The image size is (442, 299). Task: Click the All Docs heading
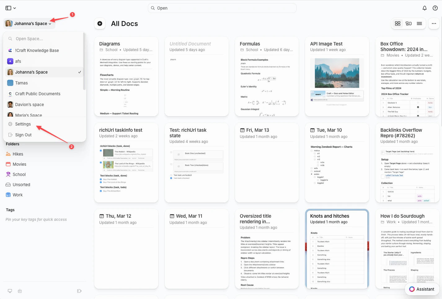(x=124, y=23)
